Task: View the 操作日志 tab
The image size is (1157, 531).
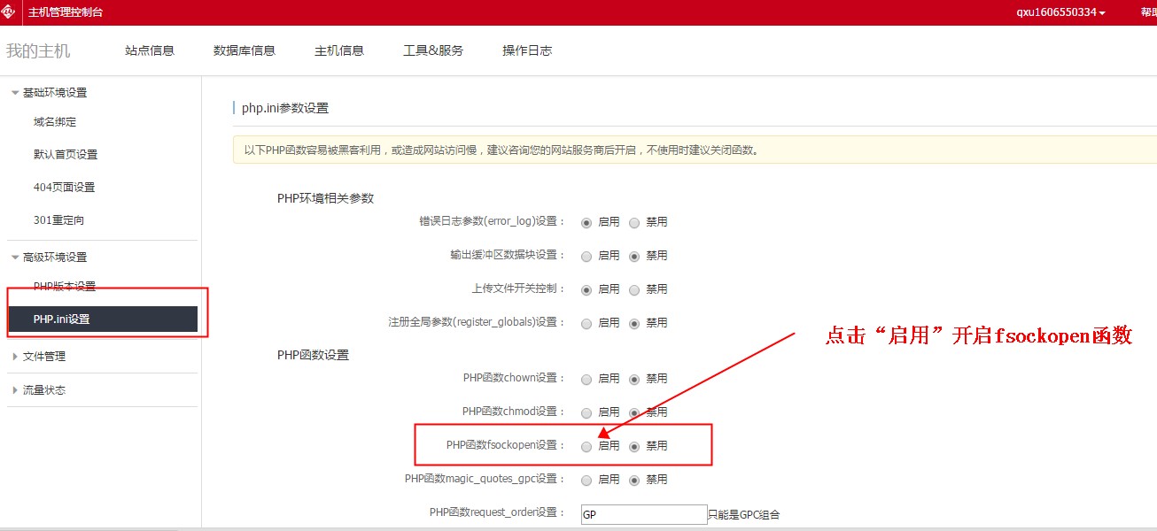Action: tap(527, 50)
